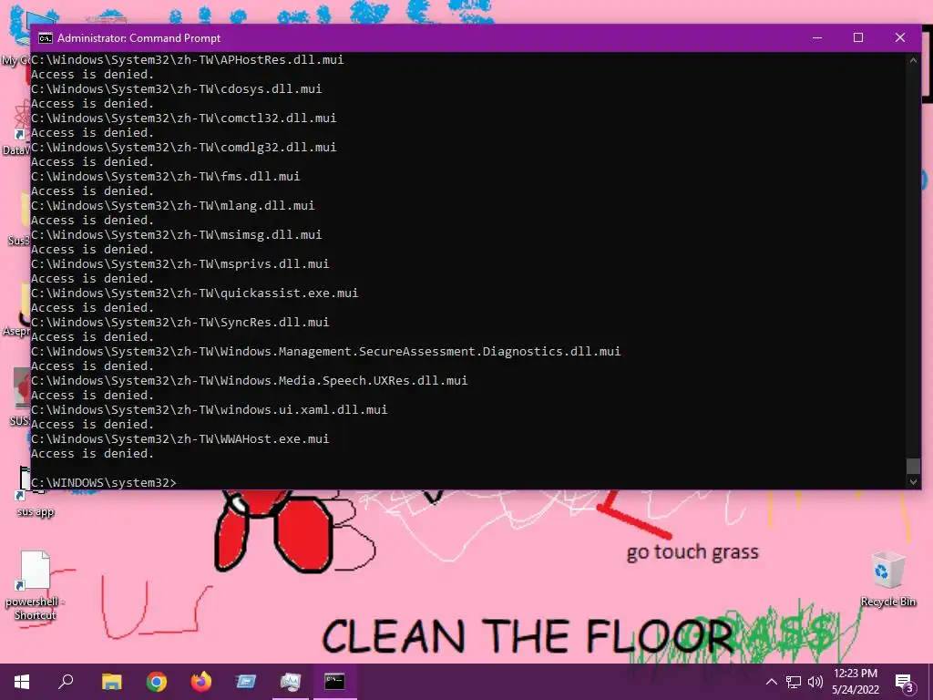Viewport: 933px width, 700px height.
Task: Click the quickassist.exe.mui path line
Action: coord(195,293)
